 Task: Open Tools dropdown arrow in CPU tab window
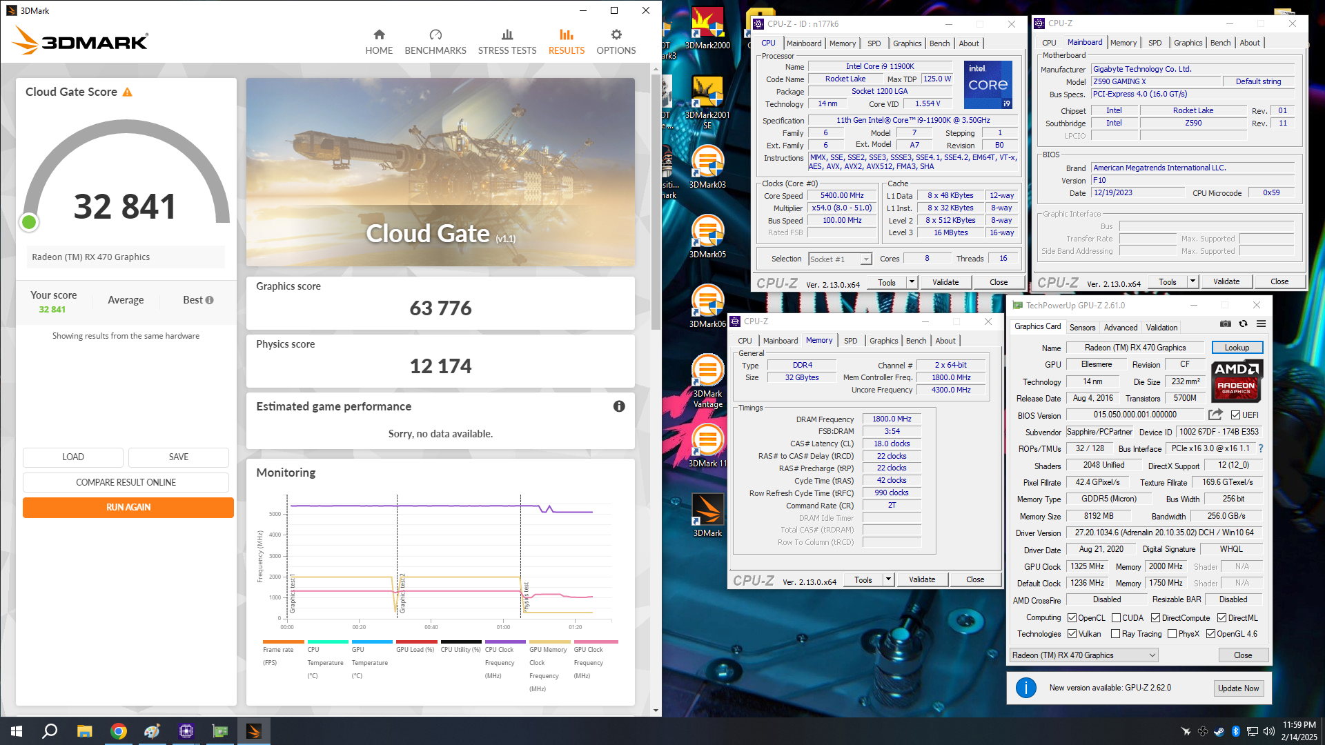912,282
